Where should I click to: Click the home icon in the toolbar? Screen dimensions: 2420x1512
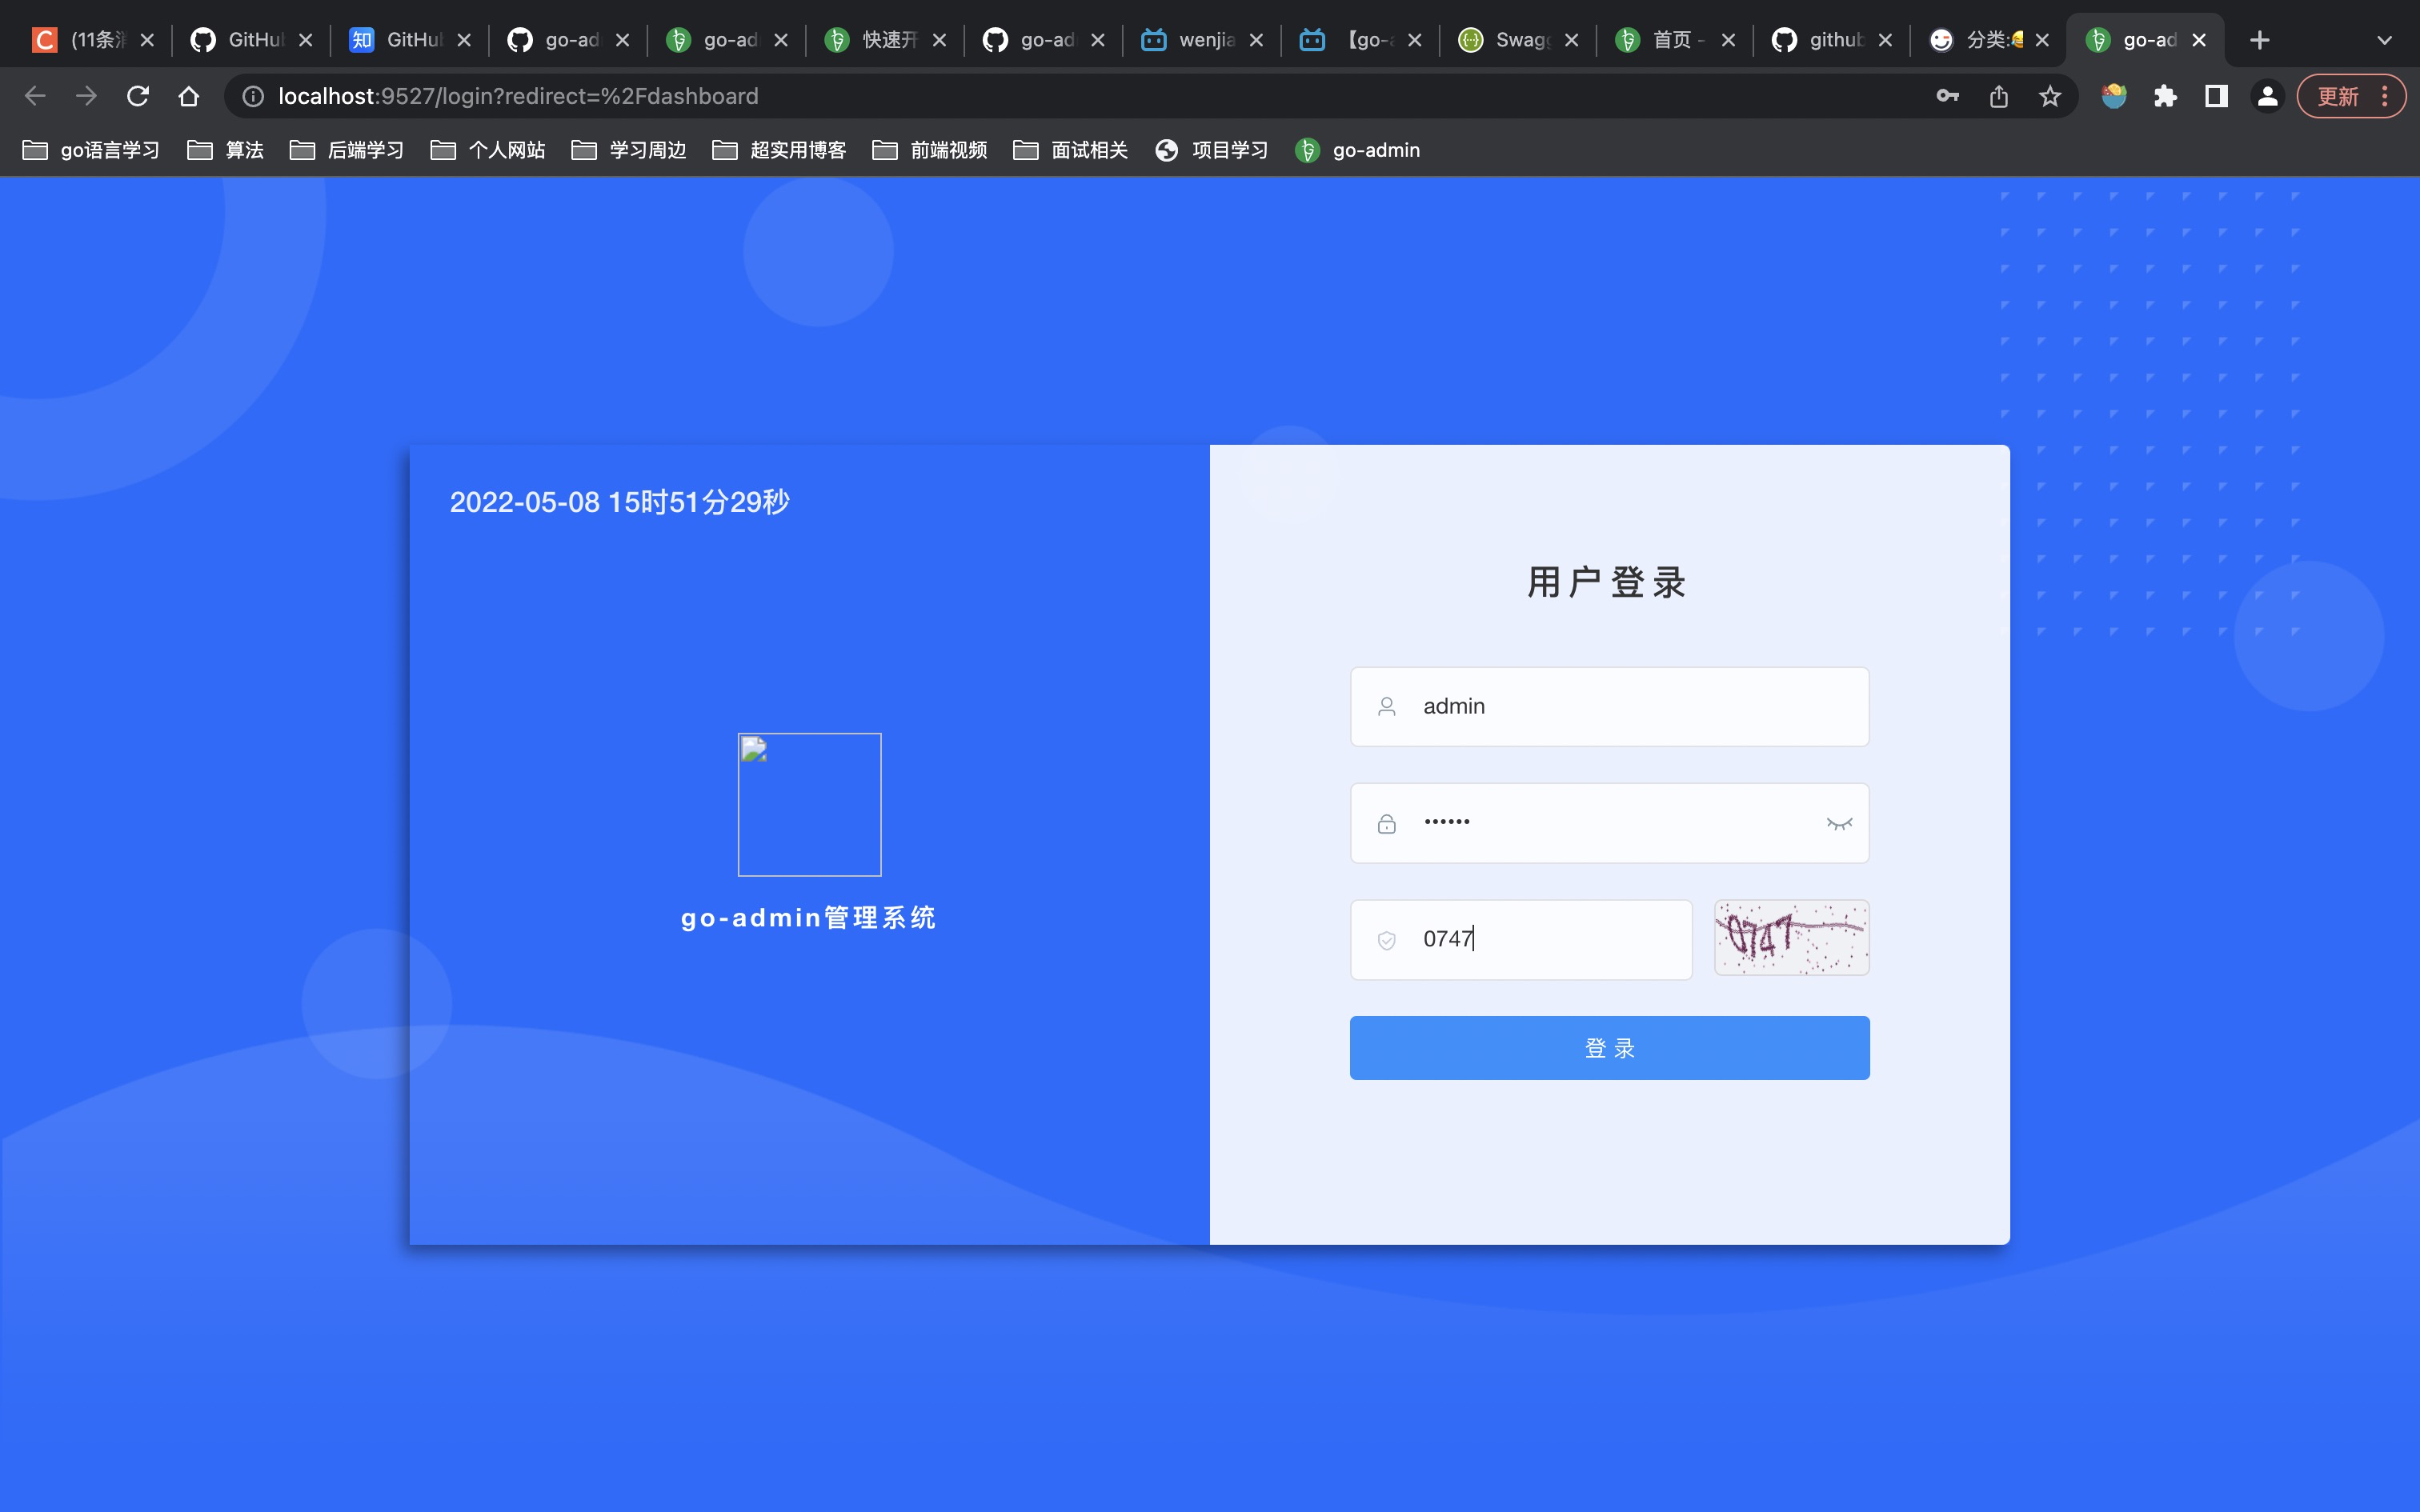click(189, 96)
